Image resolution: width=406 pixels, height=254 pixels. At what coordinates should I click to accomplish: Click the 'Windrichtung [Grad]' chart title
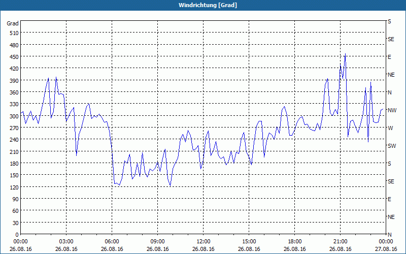(x=208, y=5)
